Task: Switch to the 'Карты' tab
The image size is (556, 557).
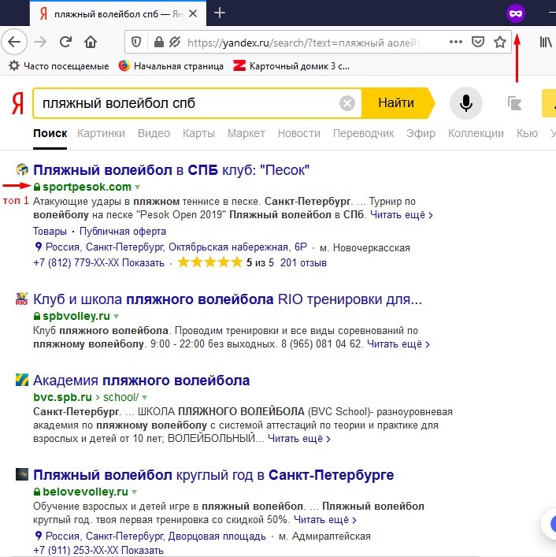Action: point(198,133)
